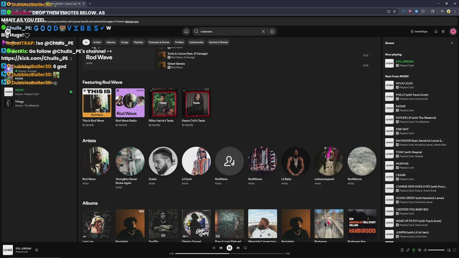Open a new Chrome tab
This screenshot has width=459, height=258.
coord(90,4)
